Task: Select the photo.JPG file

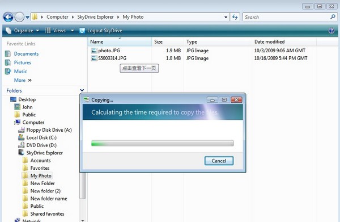Action: (x=109, y=51)
